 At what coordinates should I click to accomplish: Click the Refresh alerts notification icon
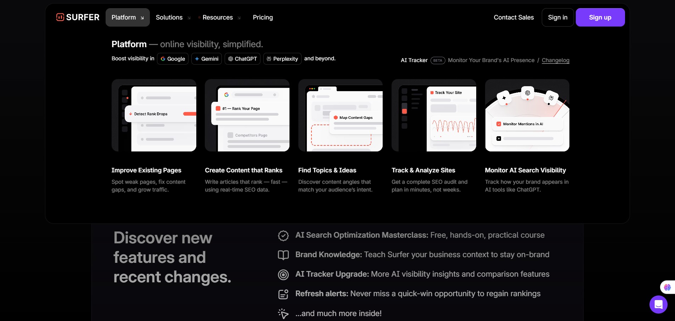click(x=283, y=294)
